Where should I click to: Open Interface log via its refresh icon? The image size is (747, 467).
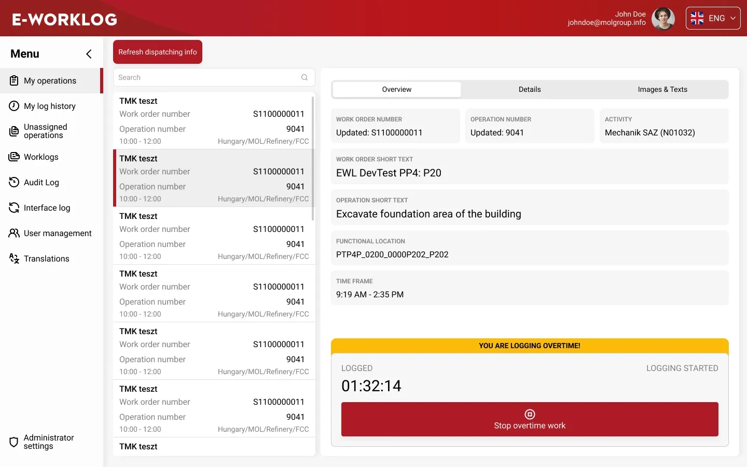point(14,208)
